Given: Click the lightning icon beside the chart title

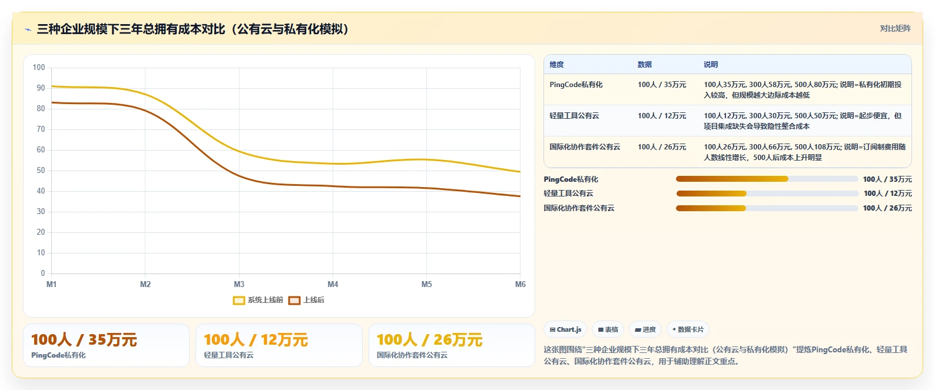Looking at the screenshot, I should [x=28, y=29].
